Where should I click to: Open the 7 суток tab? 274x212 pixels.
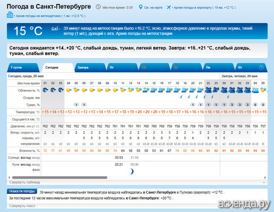[23, 67]
